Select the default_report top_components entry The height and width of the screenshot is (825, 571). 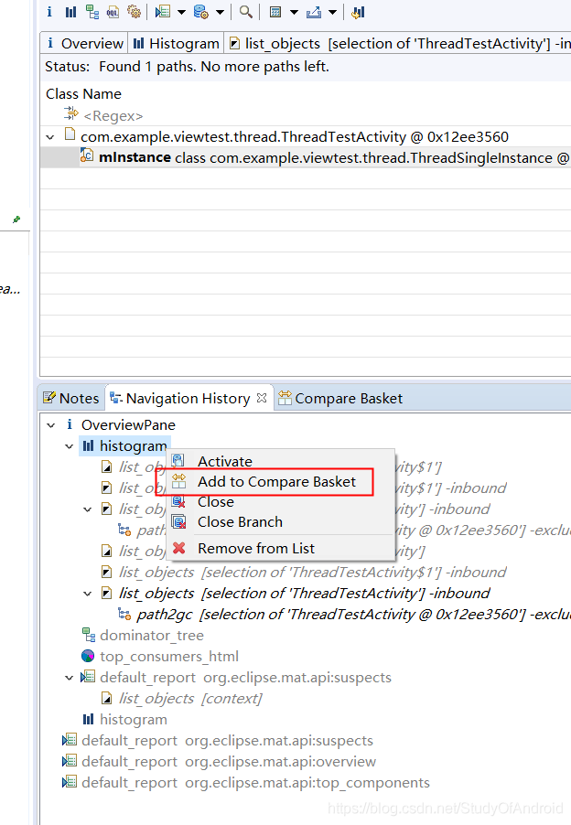click(x=255, y=782)
